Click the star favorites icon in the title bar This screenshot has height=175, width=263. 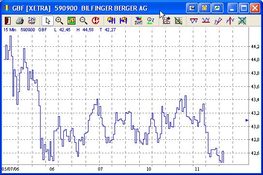coord(205,8)
